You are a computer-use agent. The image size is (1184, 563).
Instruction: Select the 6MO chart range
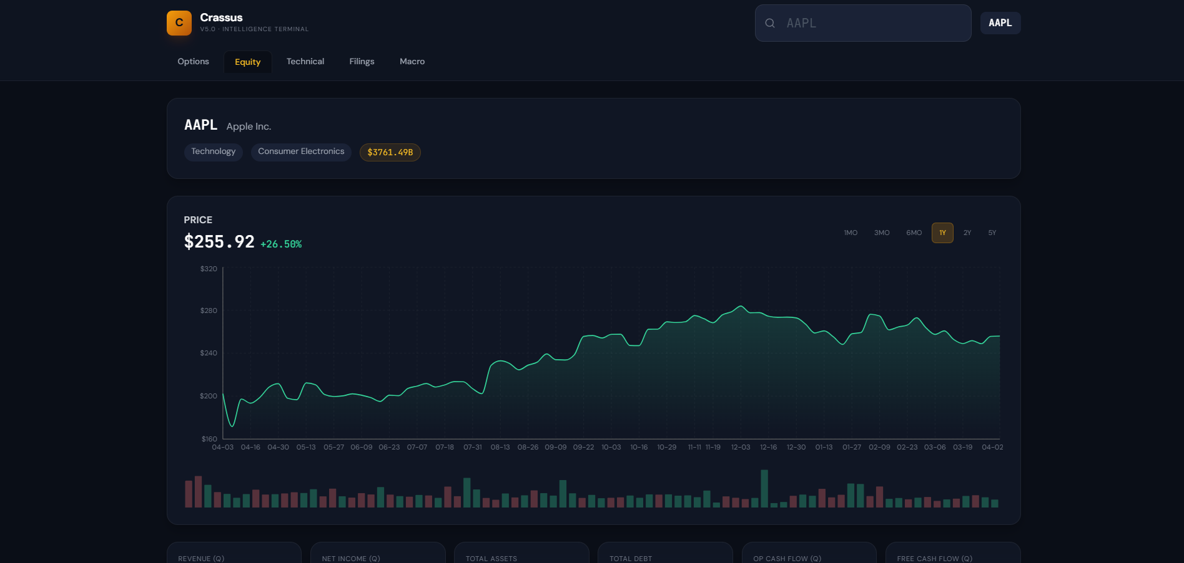click(x=914, y=233)
